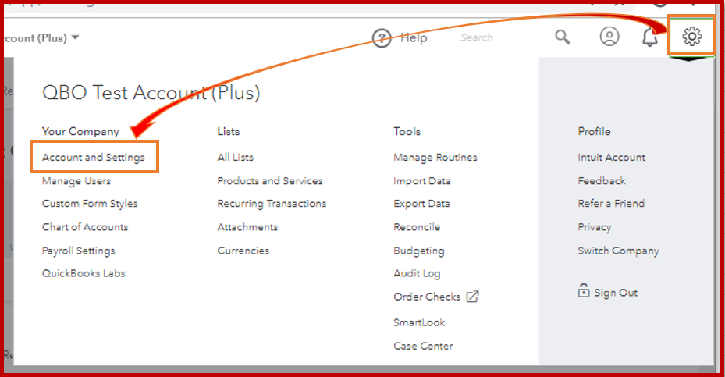
Task: Click the magnifying glass search icon
Action: [563, 37]
